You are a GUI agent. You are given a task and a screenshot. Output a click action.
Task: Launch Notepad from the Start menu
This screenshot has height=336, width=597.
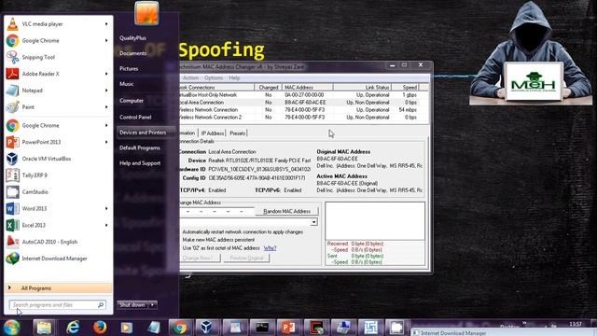(x=58, y=91)
